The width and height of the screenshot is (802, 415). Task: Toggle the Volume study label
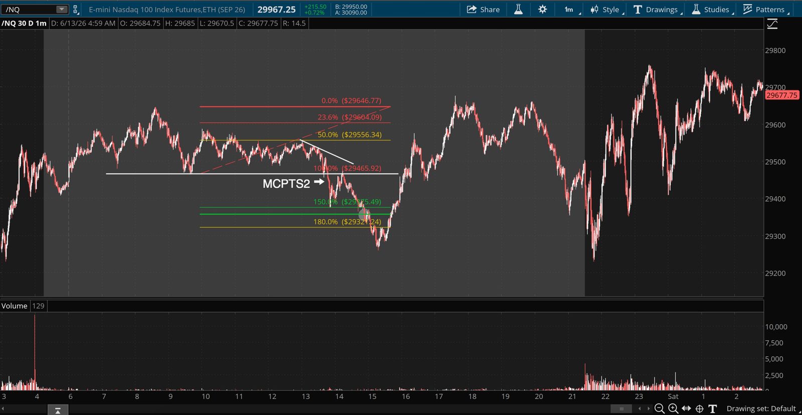[15, 306]
